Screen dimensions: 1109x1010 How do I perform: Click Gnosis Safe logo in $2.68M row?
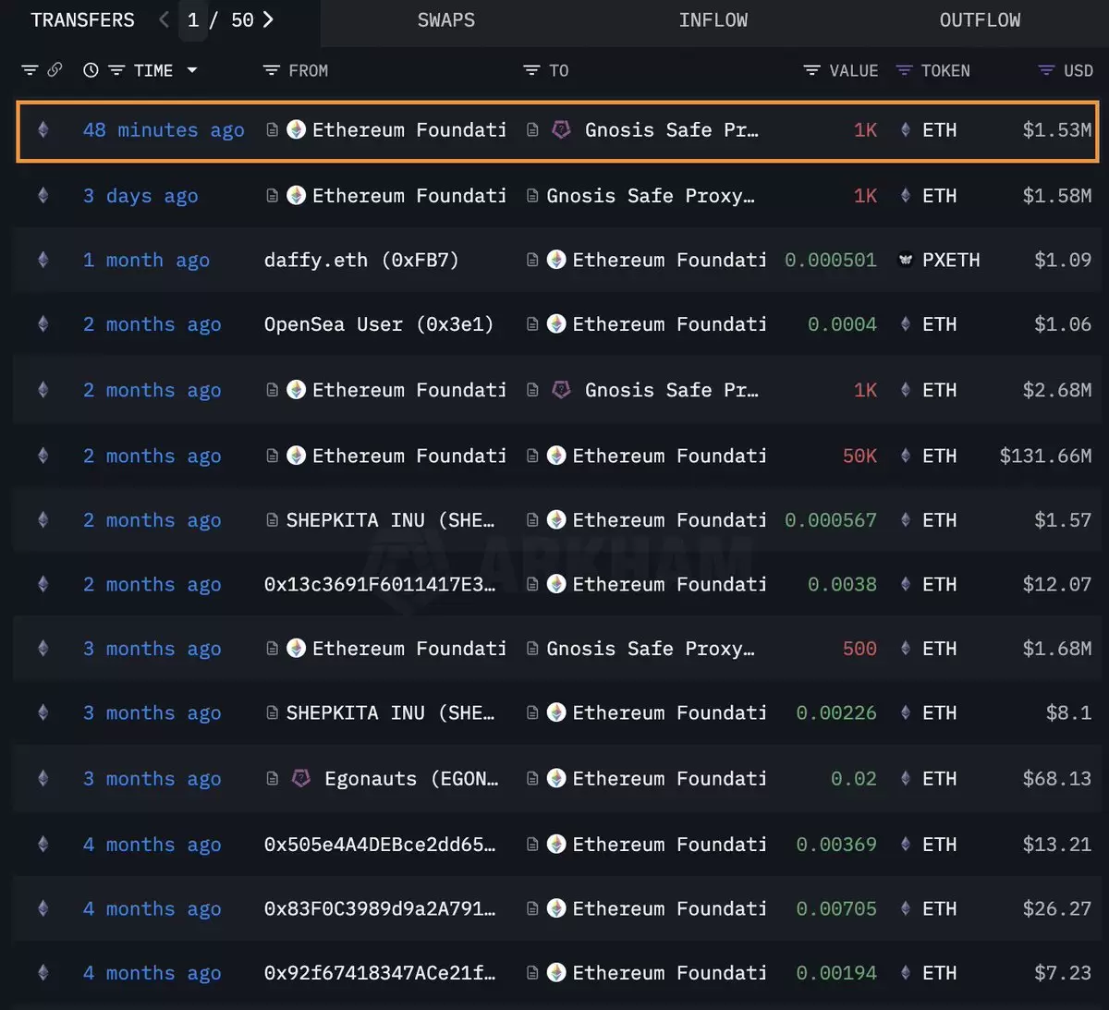click(x=561, y=390)
